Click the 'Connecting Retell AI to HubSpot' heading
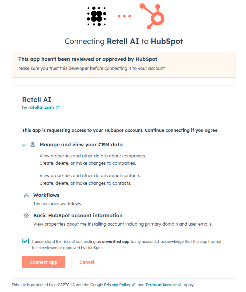 pos(124,41)
